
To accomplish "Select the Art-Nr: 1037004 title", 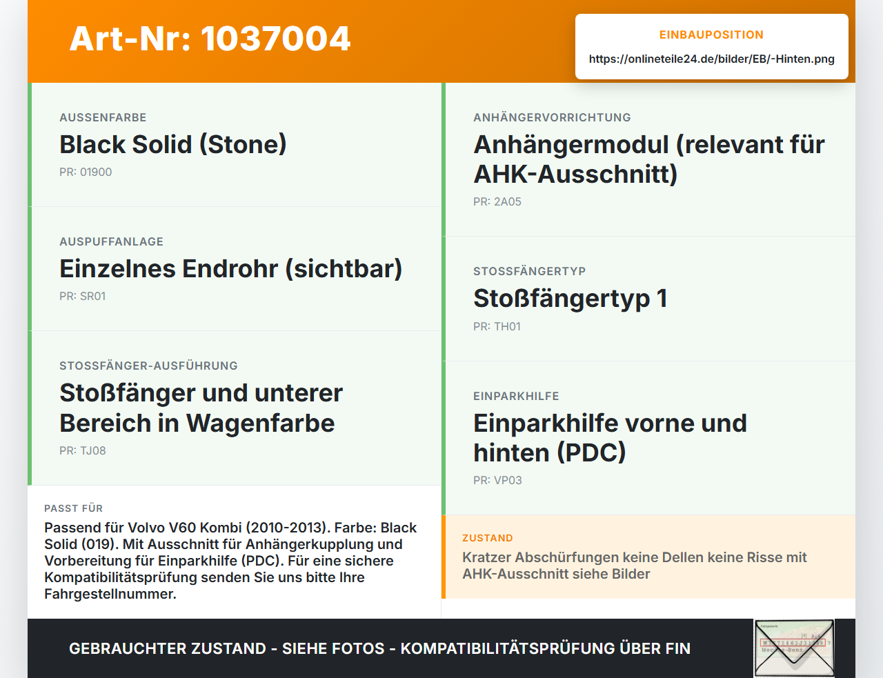I will [210, 39].
